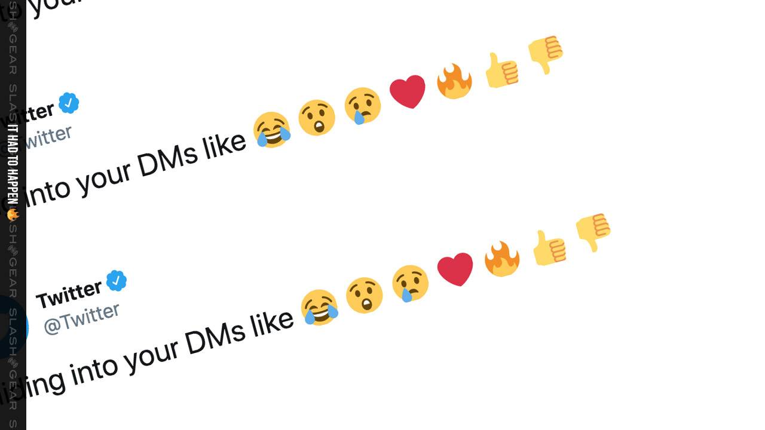
Task: Click the thumbs down emoji in the lower tweet
Action: click(593, 232)
